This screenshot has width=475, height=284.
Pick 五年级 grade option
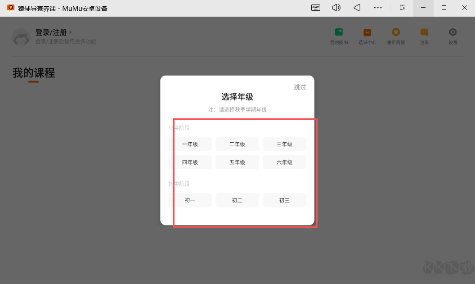[x=237, y=162]
